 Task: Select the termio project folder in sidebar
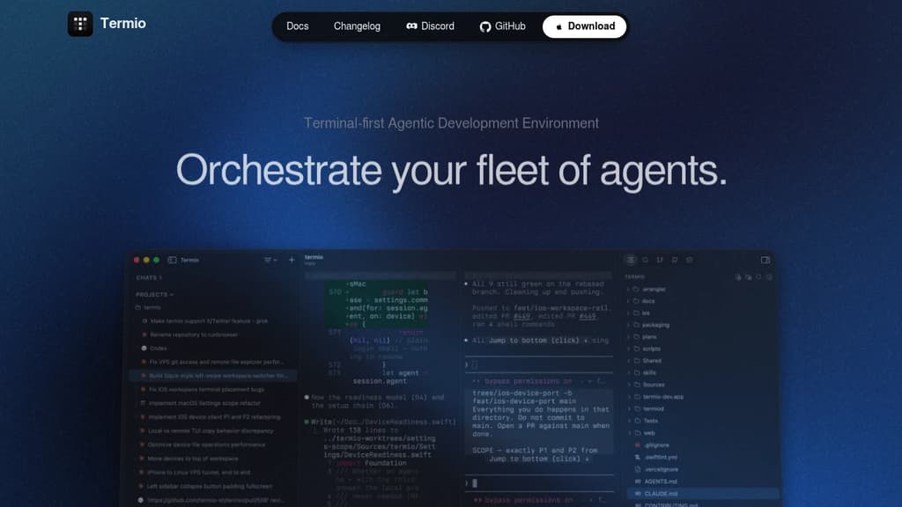tap(148, 307)
